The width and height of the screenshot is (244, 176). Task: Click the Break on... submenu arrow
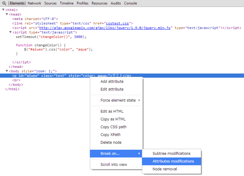(139, 154)
